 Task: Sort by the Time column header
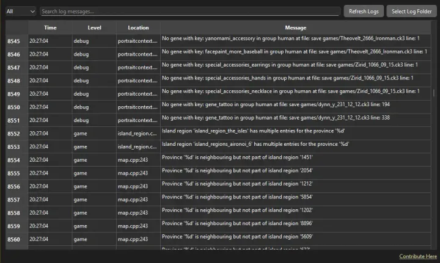click(50, 27)
